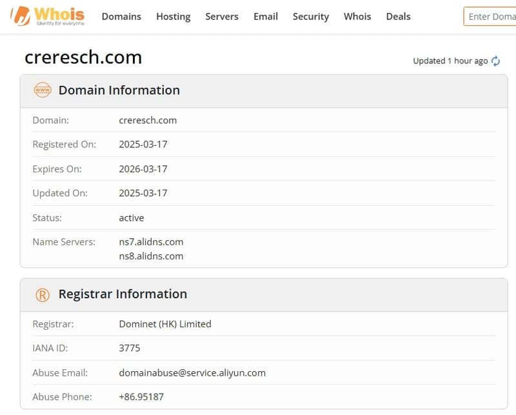Image resolution: width=516 pixels, height=415 pixels.
Task: Select the Registered On date 2025-03-17
Action: tap(143, 145)
